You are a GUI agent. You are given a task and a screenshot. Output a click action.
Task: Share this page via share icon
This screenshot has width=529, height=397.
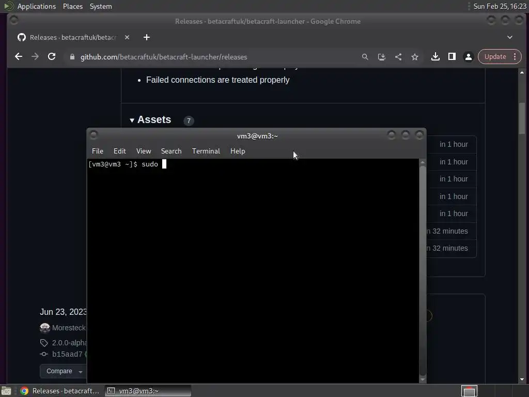click(398, 57)
